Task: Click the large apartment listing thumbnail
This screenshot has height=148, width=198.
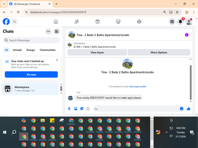Action: tap(128, 64)
